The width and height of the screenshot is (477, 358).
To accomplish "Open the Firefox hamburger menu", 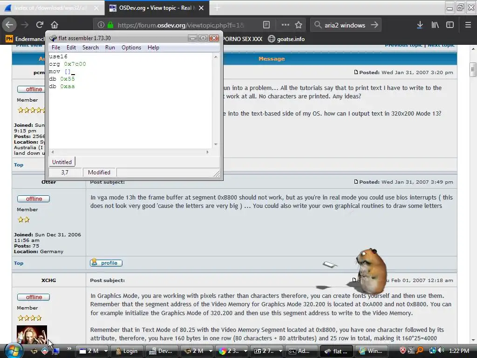I will pos(468,25).
